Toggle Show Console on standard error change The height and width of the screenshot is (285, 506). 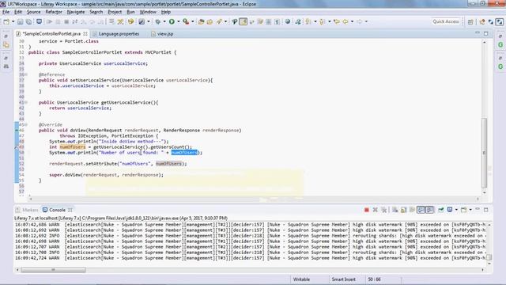tap(429, 210)
